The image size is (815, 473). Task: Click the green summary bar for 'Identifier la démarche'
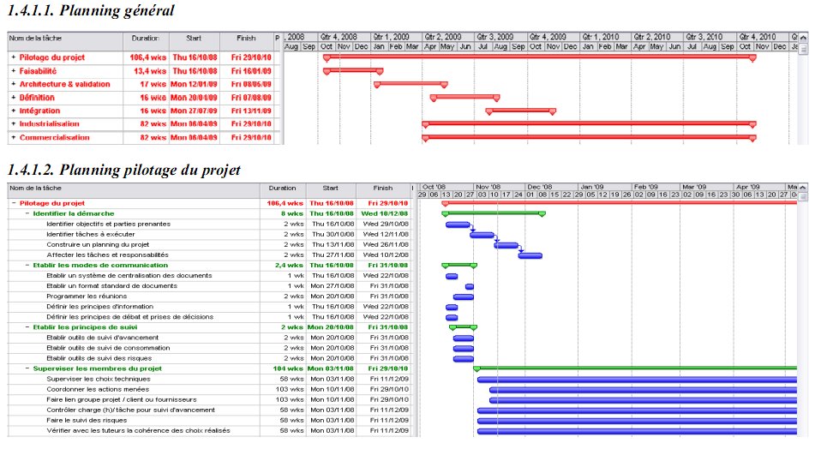click(x=494, y=213)
